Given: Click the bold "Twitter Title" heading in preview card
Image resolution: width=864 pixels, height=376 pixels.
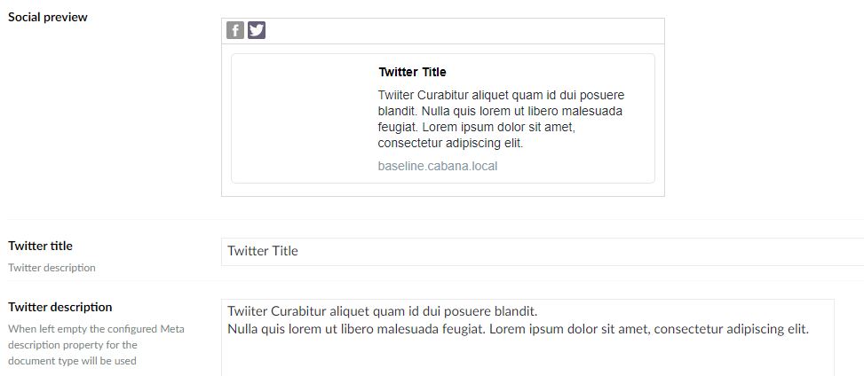Looking at the screenshot, I should click(412, 72).
